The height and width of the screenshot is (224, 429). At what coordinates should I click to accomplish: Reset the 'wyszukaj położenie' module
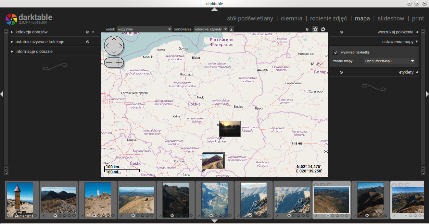[341, 32]
